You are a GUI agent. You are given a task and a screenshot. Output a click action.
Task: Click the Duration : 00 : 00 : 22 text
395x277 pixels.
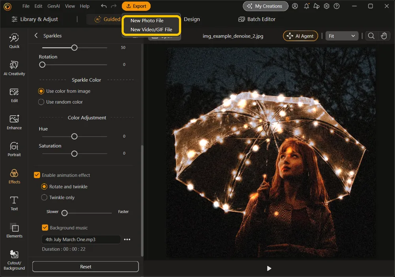point(64,249)
